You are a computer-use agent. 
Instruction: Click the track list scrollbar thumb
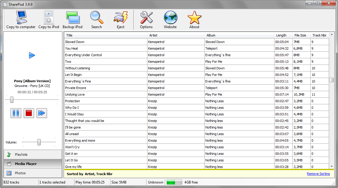331,80
